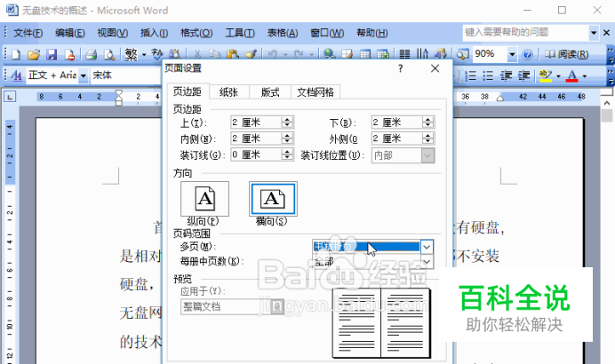615x364 pixels.
Task: Expand the 多页 multiple pages dropdown
Action: 427,247
